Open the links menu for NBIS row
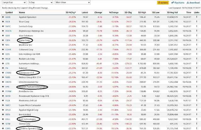This screenshot has height=130, width=201. [197, 77]
